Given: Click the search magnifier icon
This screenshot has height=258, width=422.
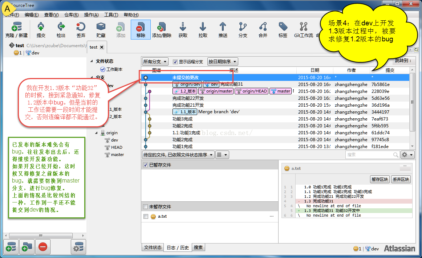Looking at the screenshot, I should 395,155.
